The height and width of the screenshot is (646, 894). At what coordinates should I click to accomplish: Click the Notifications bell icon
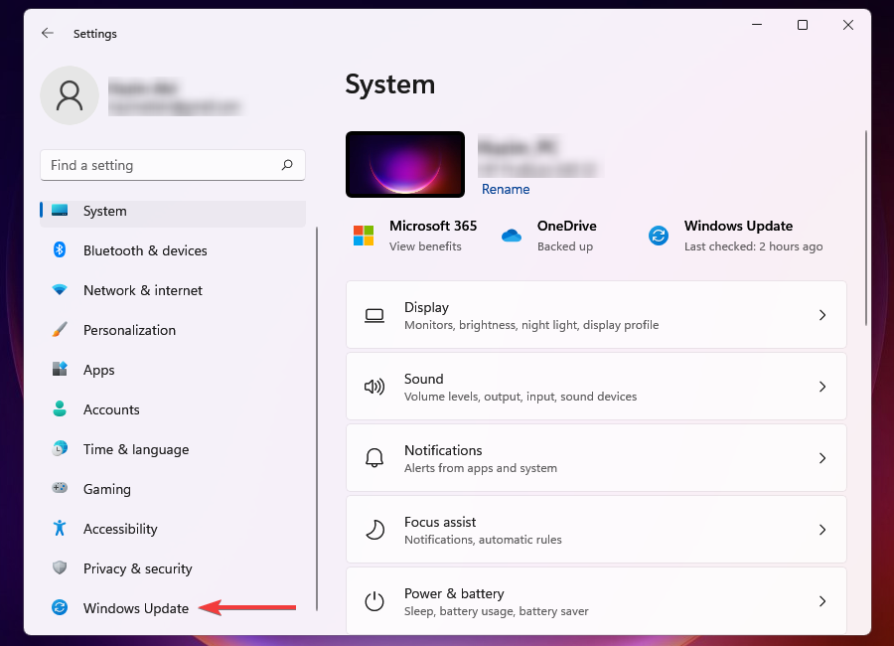tap(374, 458)
